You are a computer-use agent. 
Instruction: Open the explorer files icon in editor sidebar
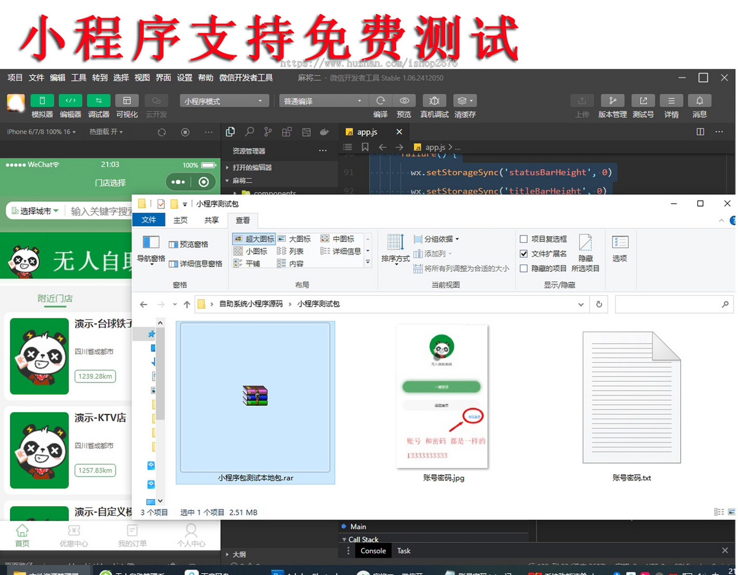click(231, 132)
